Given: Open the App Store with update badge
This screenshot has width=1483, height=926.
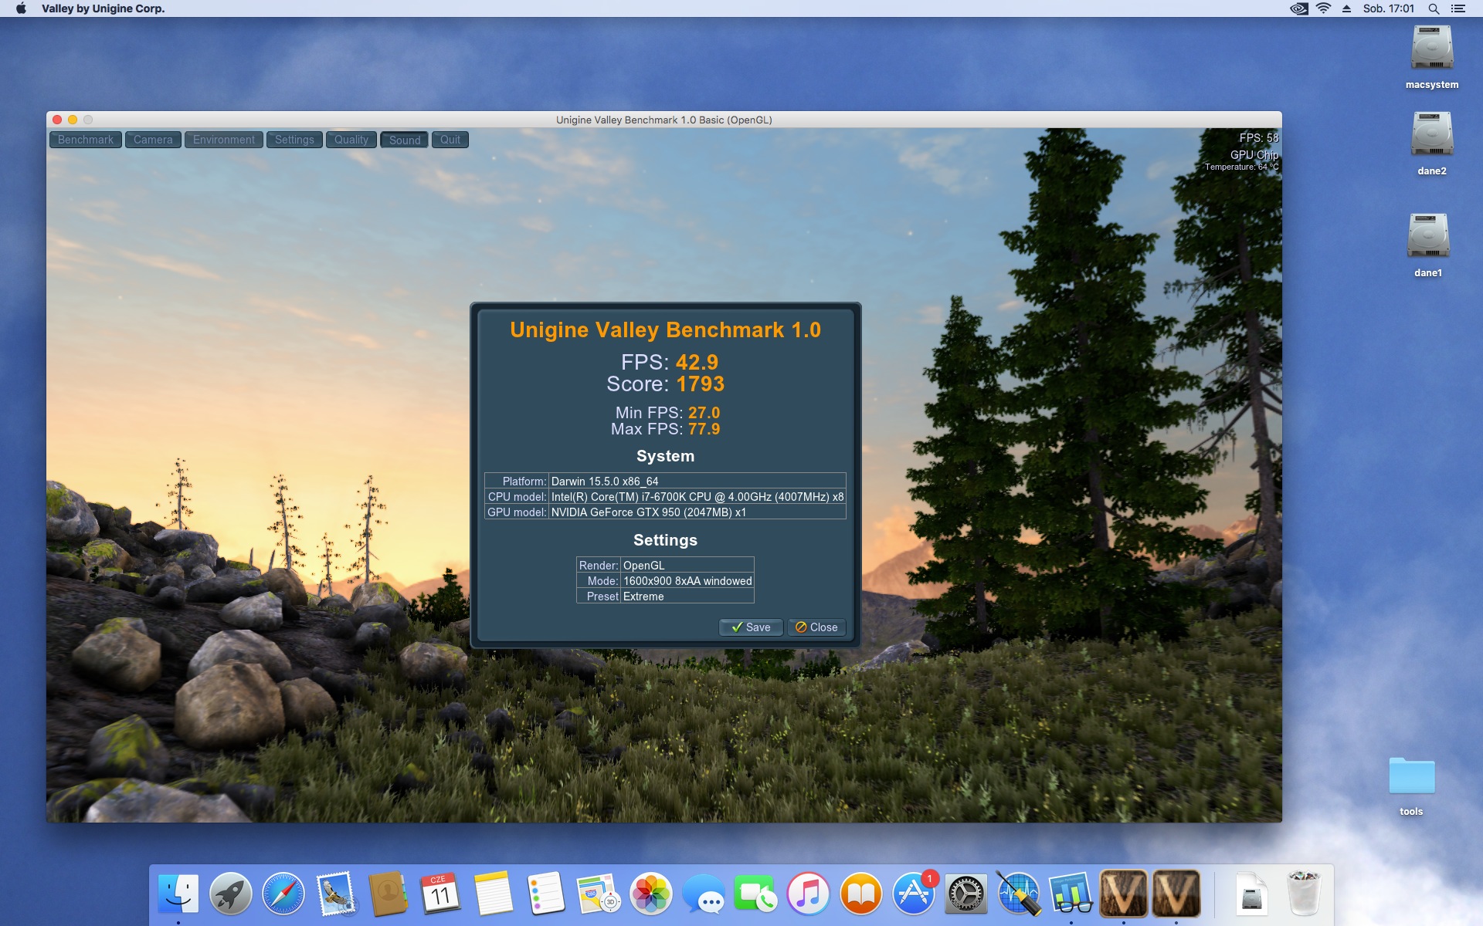Looking at the screenshot, I should tap(914, 894).
